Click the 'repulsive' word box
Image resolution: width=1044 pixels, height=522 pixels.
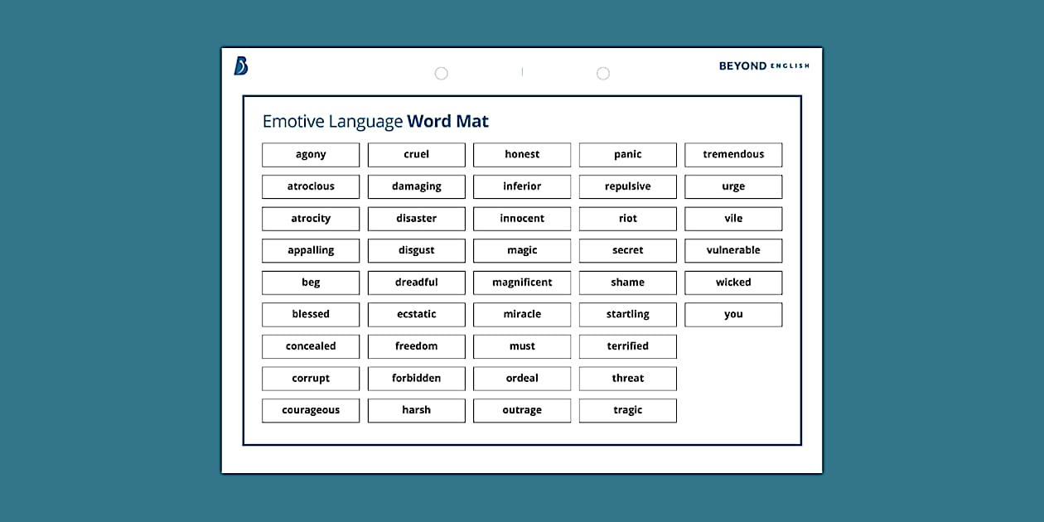627,186
